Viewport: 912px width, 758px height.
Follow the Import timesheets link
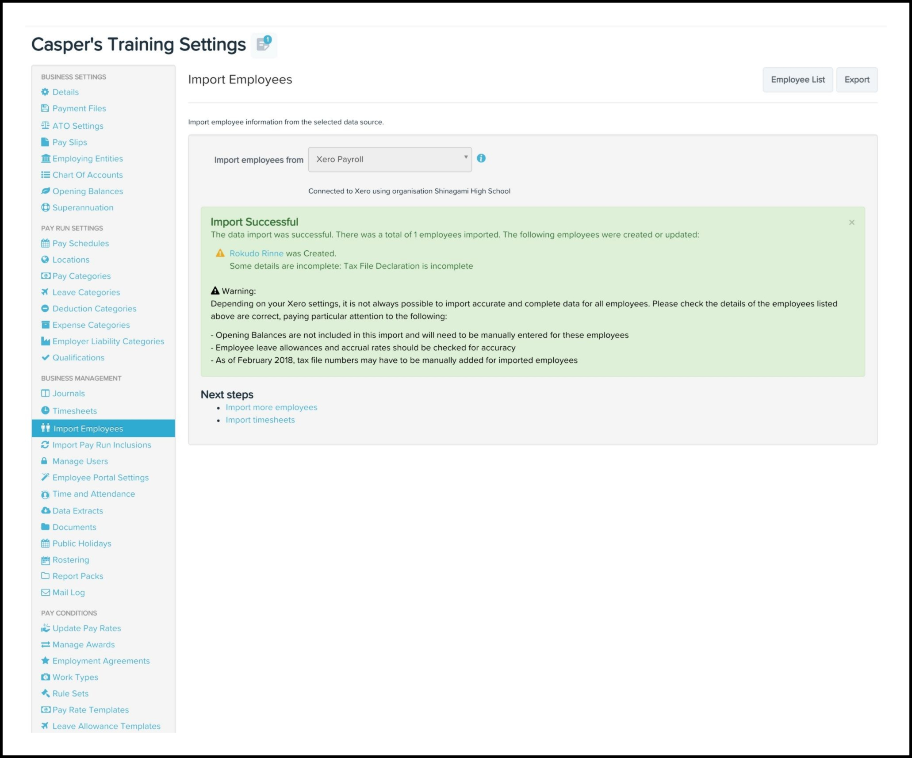(260, 420)
